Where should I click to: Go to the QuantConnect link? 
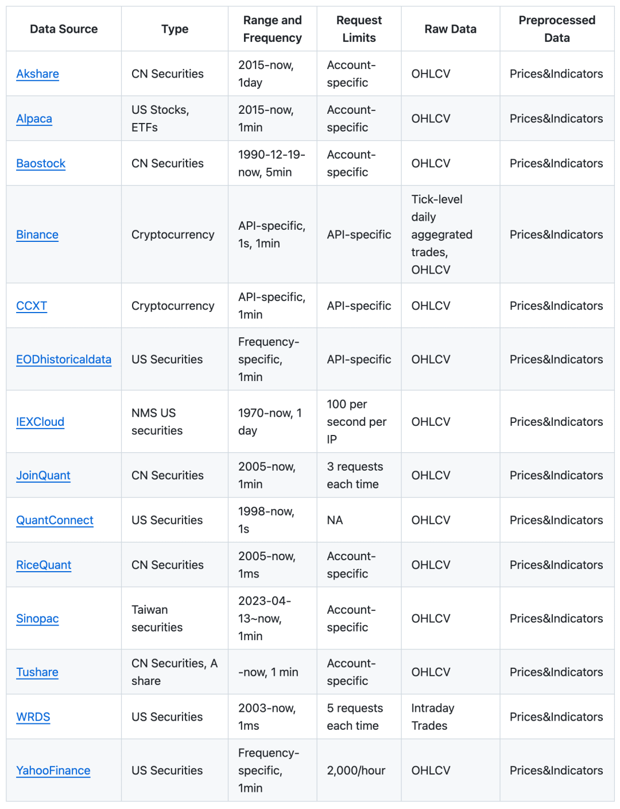click(x=55, y=521)
